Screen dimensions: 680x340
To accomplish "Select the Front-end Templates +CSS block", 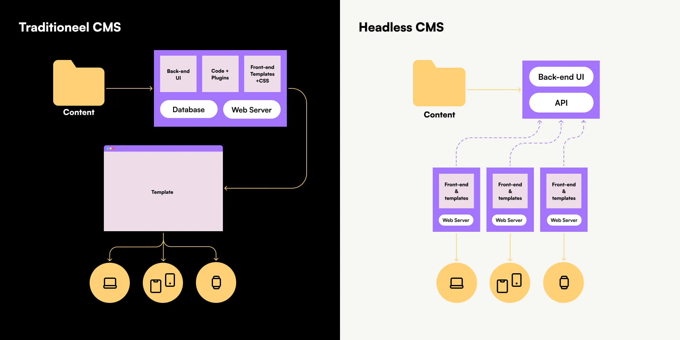I will [x=262, y=74].
